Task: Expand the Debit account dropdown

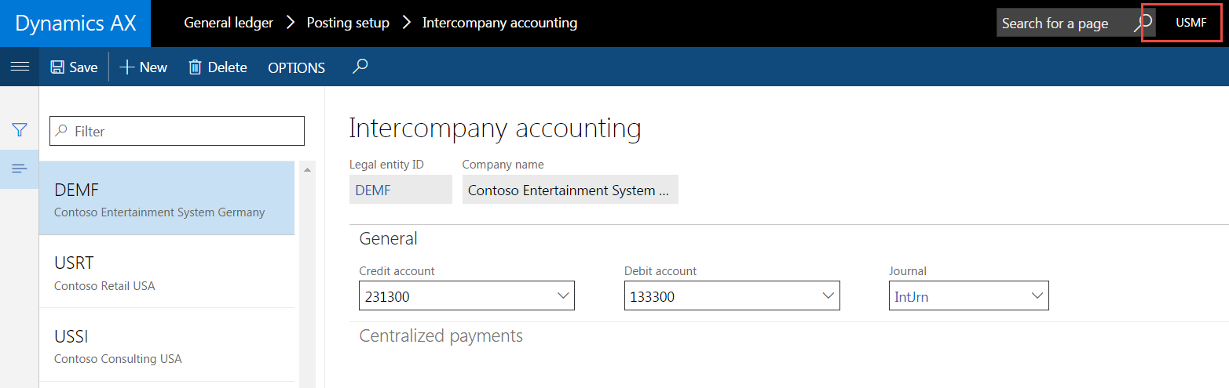Action: tap(828, 296)
